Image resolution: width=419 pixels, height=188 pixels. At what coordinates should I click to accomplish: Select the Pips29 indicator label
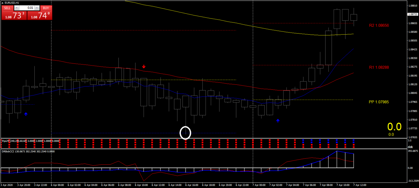point(31,141)
